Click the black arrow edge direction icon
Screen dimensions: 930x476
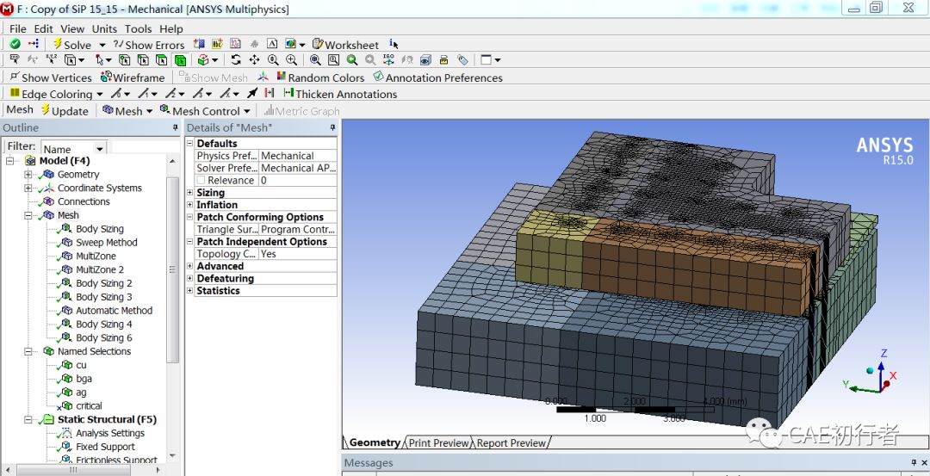(252, 94)
